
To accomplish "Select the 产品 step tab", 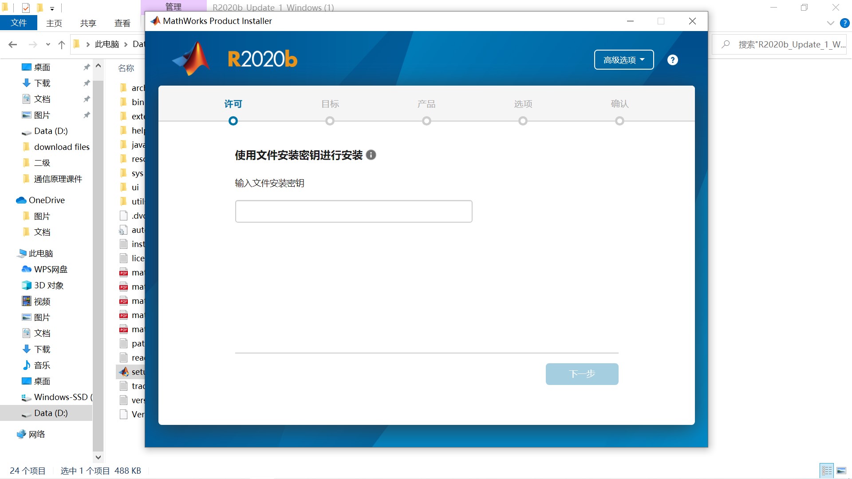I will pos(426,104).
